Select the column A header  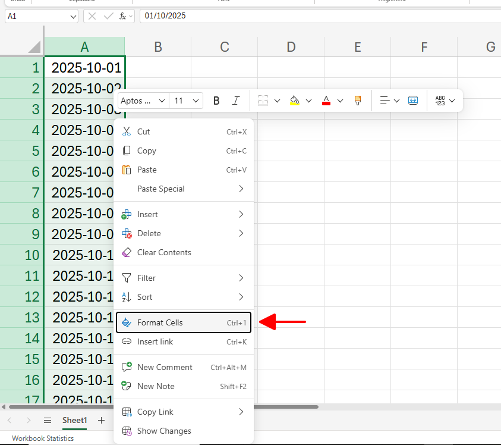pyautogui.click(x=84, y=47)
